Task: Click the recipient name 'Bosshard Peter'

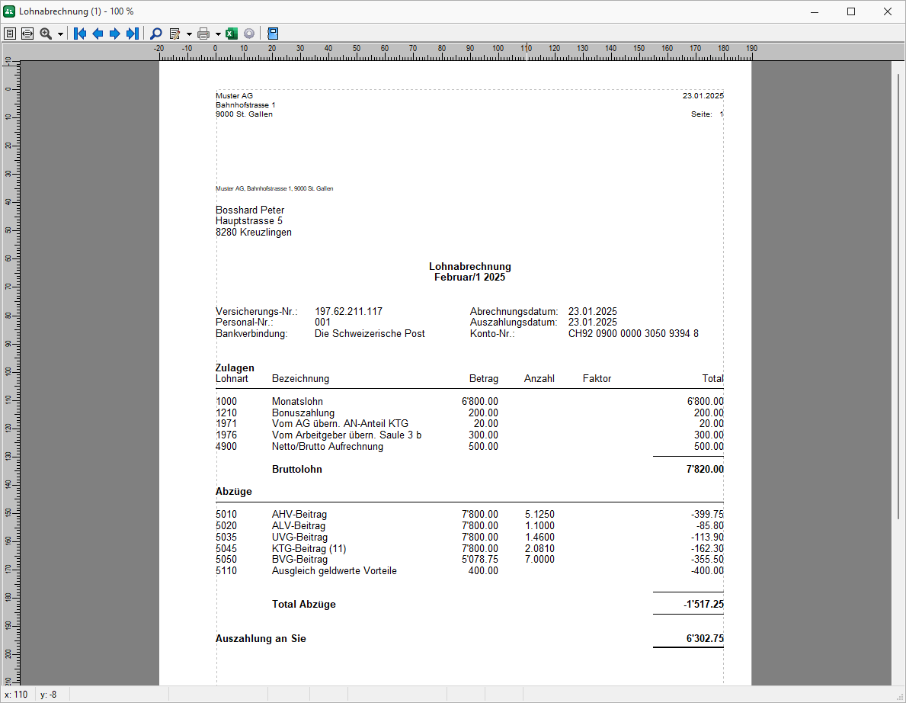Action: click(250, 210)
